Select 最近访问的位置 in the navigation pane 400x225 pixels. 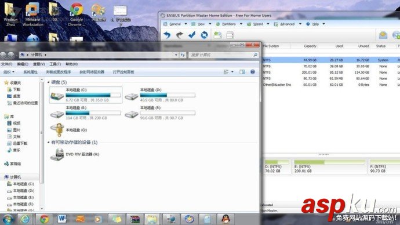23,103
